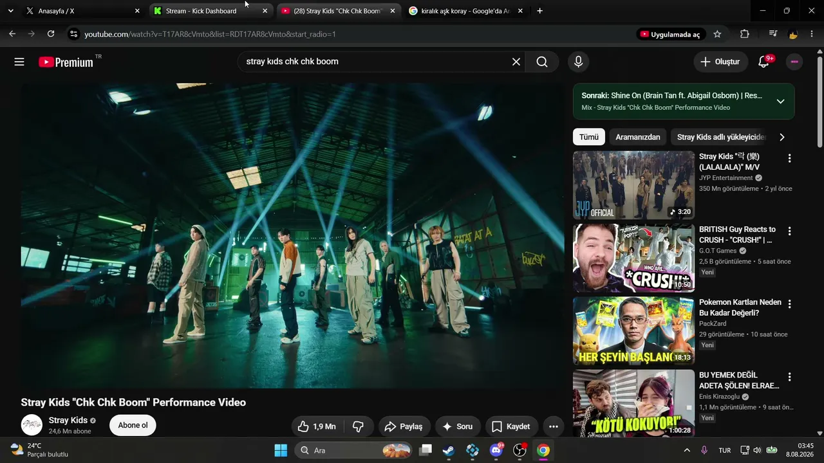Bookmark this page with the star icon
Viewport: 824px width, 463px height.
point(717,34)
